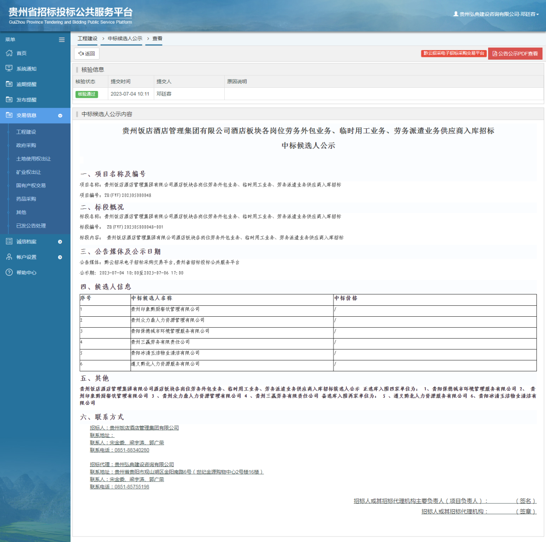Click the icon beside 交易信息
The width and height of the screenshot is (546, 542).
pos(9,115)
